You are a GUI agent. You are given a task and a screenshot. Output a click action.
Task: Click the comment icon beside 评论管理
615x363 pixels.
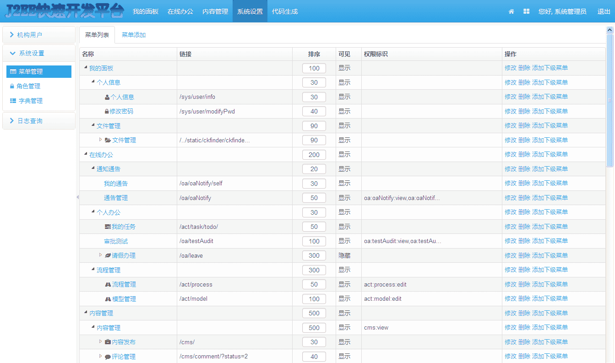108,357
